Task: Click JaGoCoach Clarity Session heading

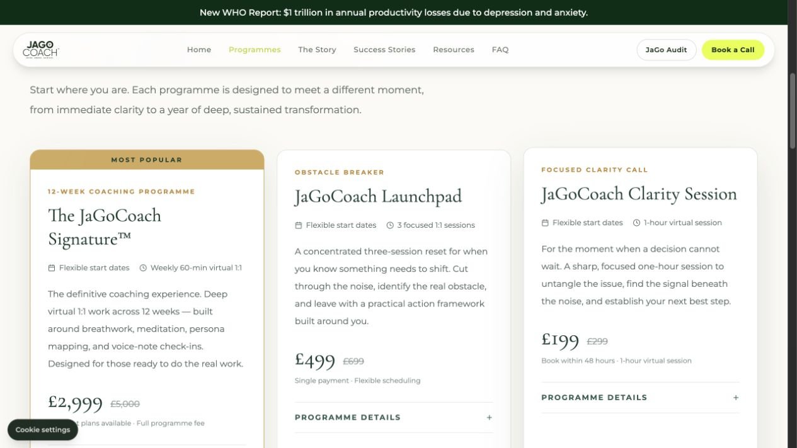Action: click(x=639, y=194)
